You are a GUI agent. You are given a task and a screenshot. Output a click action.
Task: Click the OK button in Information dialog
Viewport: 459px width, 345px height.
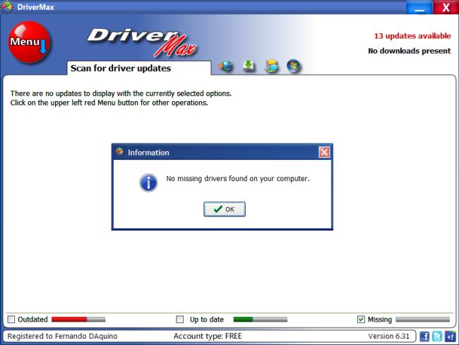pyautogui.click(x=225, y=209)
